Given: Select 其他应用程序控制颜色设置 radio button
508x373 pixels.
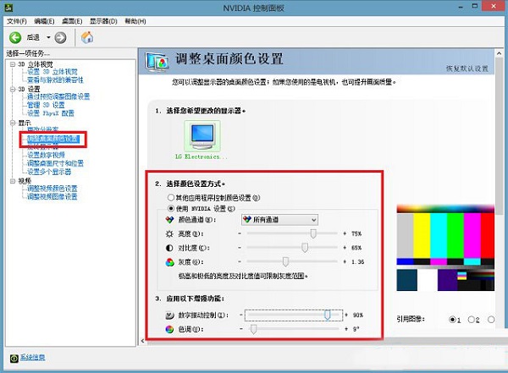Looking at the screenshot, I should tap(171, 197).
